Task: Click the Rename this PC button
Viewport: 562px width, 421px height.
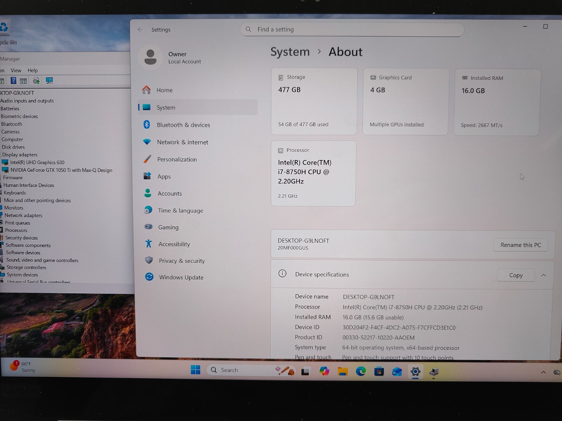Action: 521,245
